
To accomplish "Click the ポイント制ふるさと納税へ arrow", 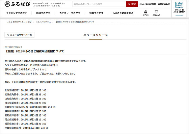I will [179, 16].
